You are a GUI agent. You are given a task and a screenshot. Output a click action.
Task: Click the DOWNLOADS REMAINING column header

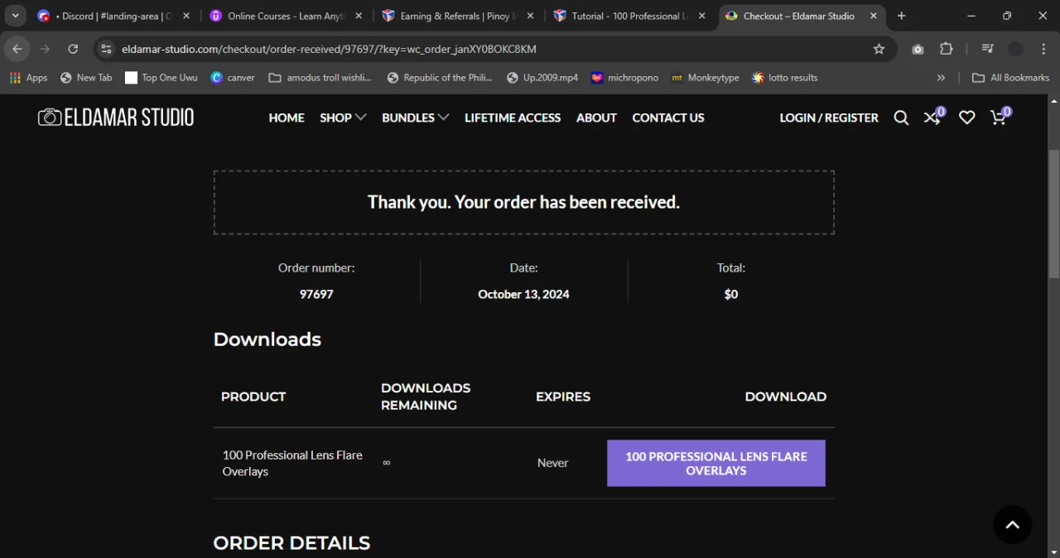(x=426, y=397)
